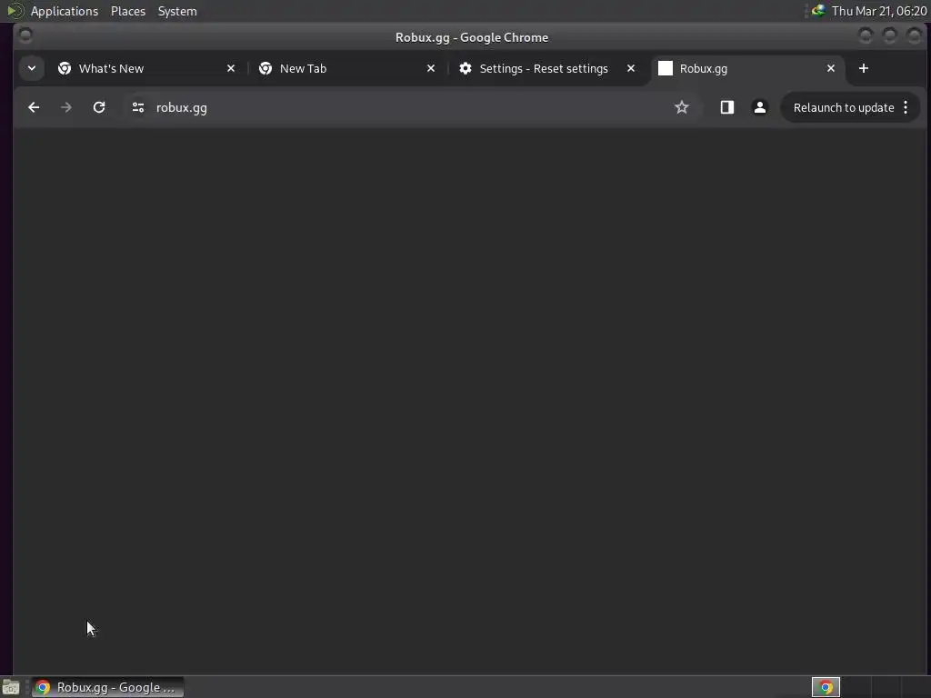Open the Chrome three-dot menu
The image size is (931, 698).
[906, 107]
